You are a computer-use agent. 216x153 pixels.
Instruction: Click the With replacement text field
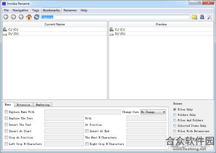[x=146, y=118]
